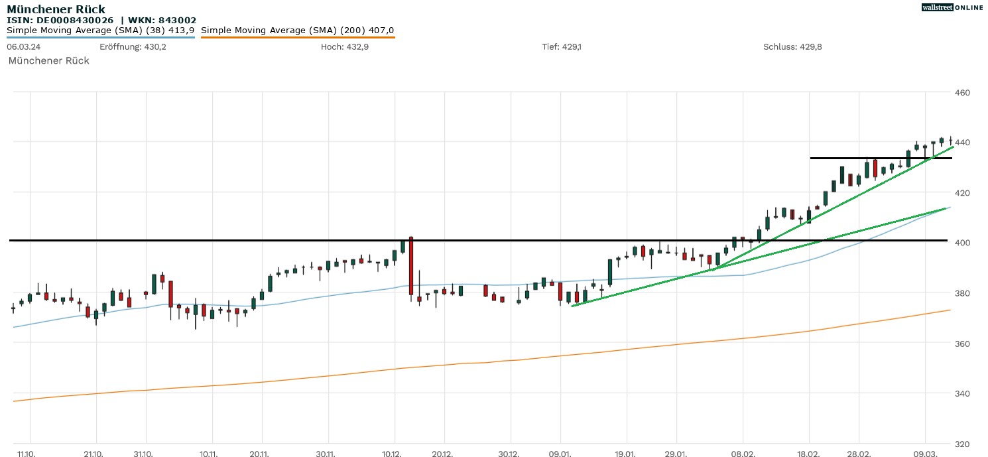This screenshot has width=988, height=457.
Task: Click the 30.11. date axis label
Action: pyautogui.click(x=325, y=454)
